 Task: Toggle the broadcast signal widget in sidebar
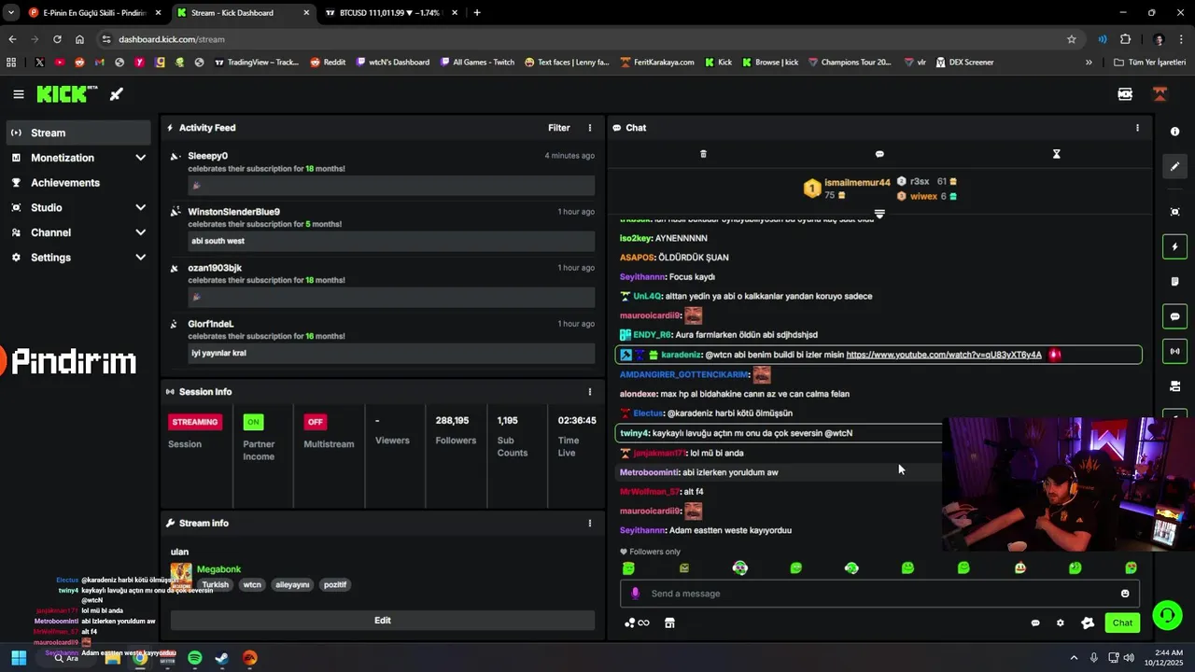[x=1175, y=352]
